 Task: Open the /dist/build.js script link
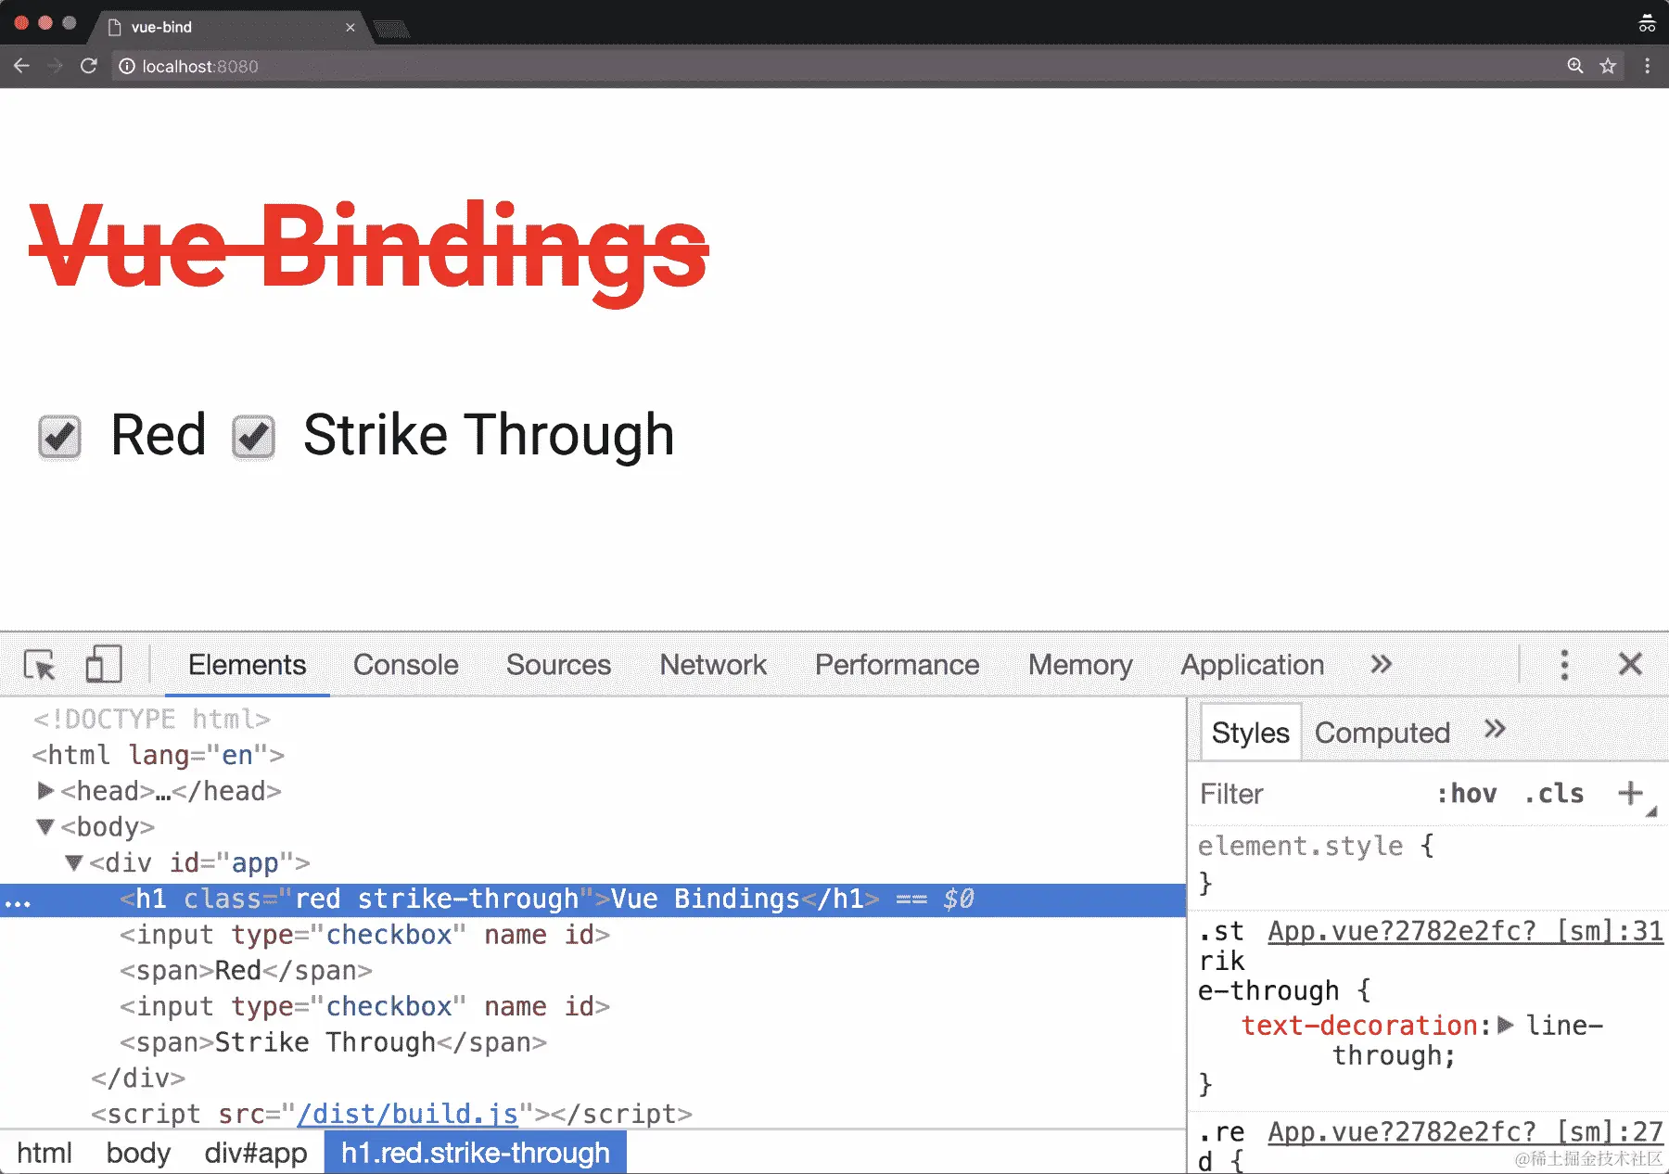click(407, 1114)
